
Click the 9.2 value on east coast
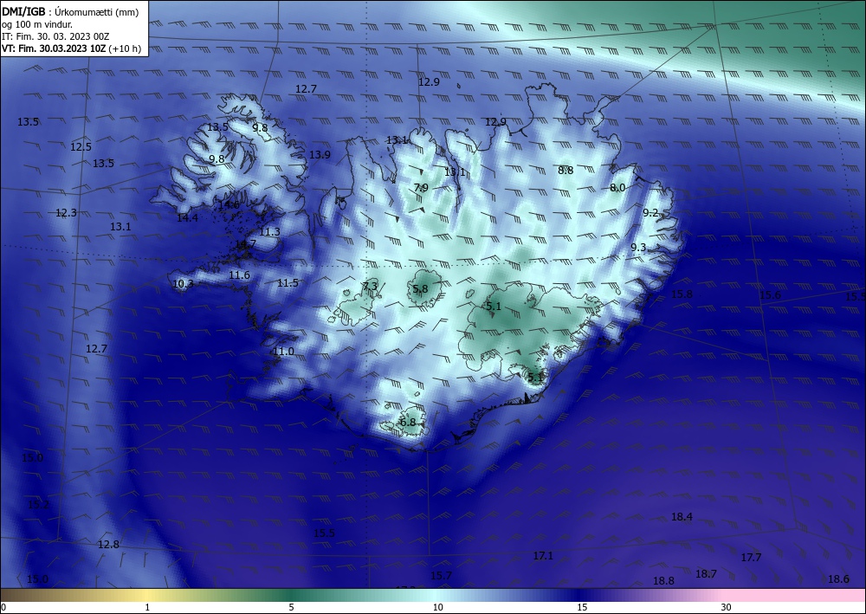tap(651, 212)
